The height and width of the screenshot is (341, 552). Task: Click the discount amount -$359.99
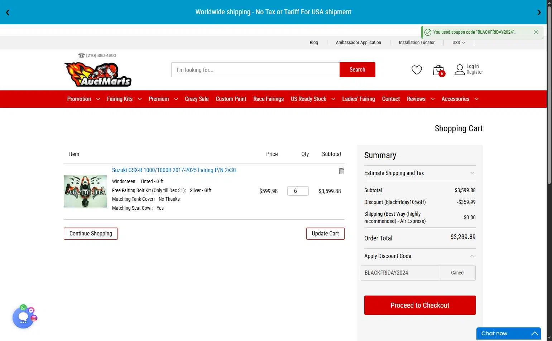click(466, 202)
